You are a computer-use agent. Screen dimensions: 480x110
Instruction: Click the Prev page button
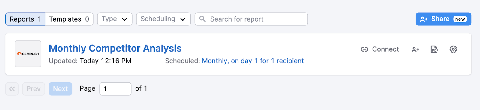pyautogui.click(x=34, y=89)
